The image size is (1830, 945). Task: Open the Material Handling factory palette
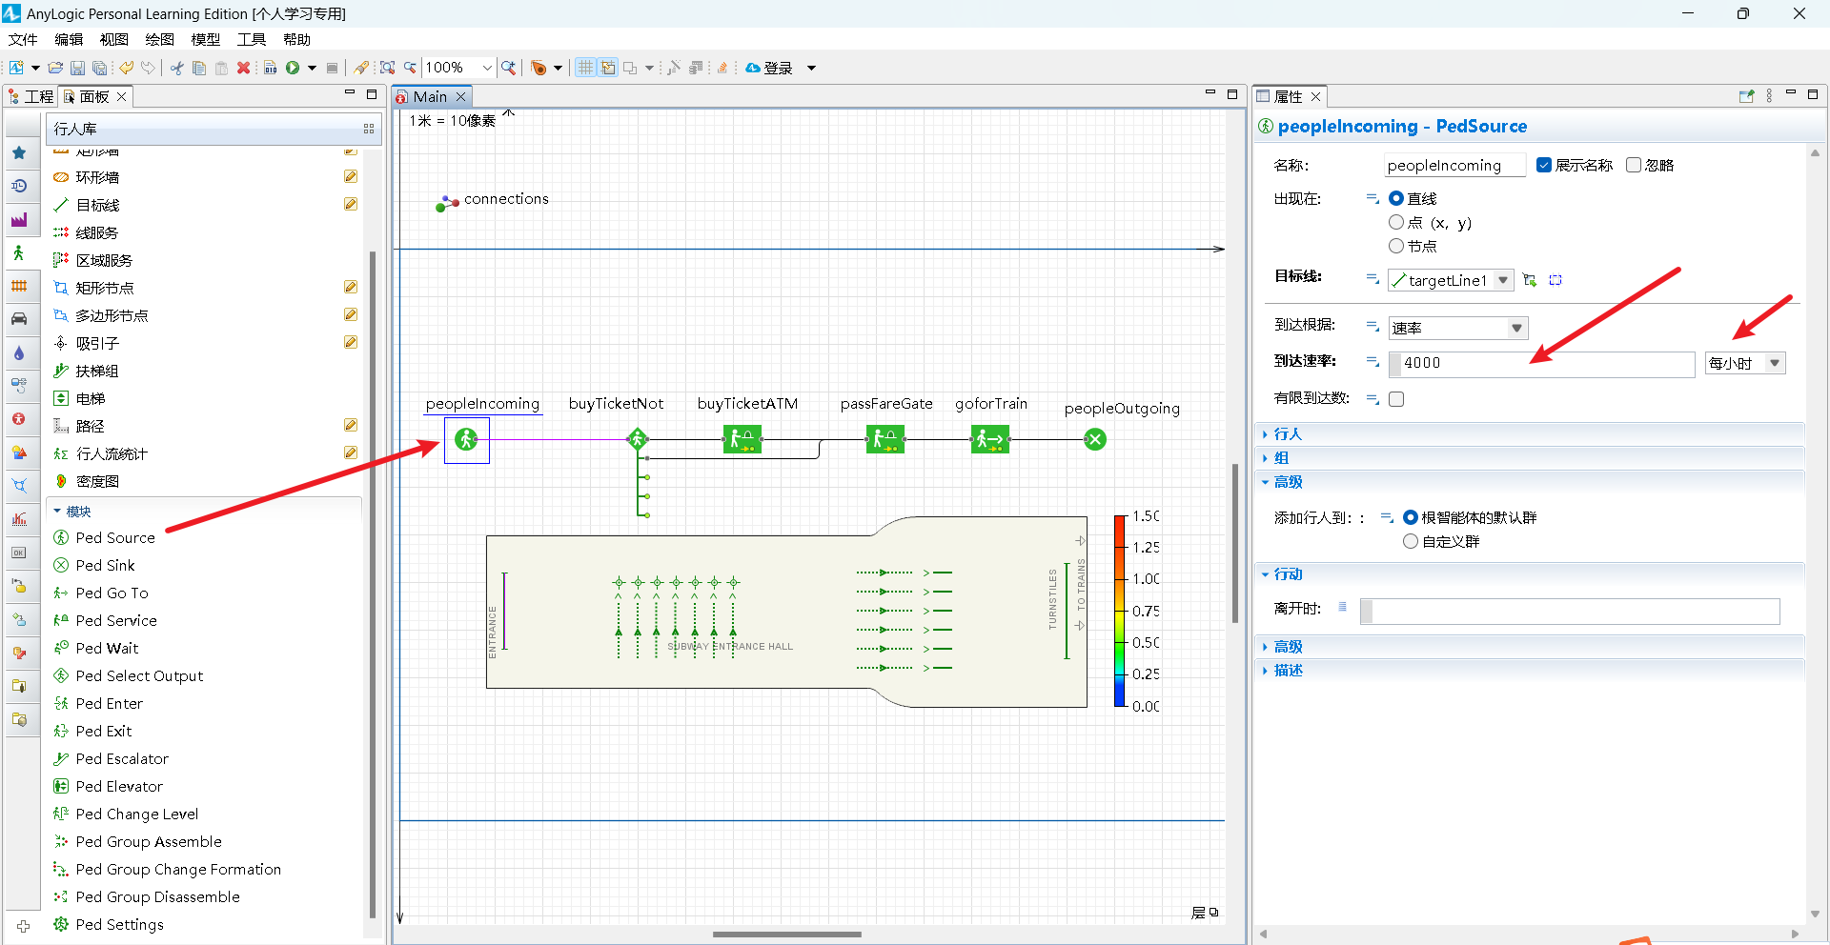(19, 219)
